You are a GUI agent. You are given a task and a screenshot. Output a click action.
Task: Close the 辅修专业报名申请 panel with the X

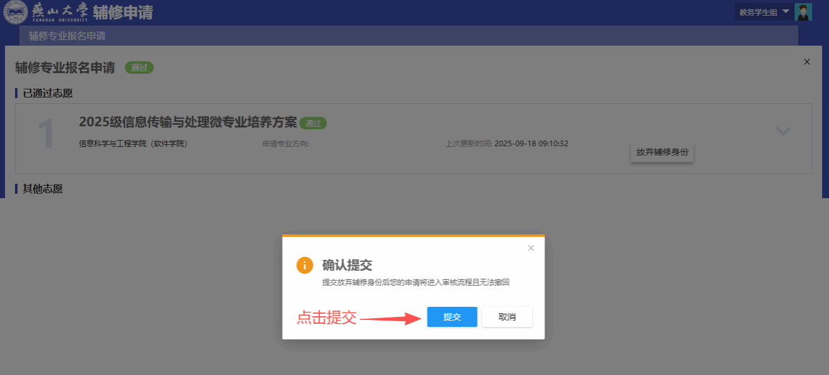[x=806, y=62]
